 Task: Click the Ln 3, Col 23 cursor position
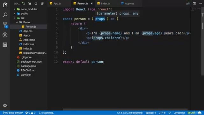coord(130,113)
